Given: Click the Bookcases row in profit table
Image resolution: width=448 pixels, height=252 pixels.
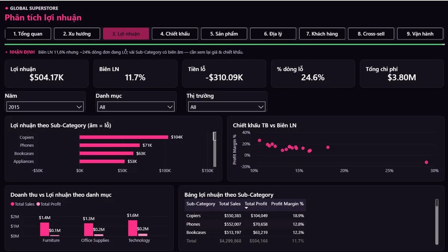Looking at the screenshot, I should [x=245, y=233].
